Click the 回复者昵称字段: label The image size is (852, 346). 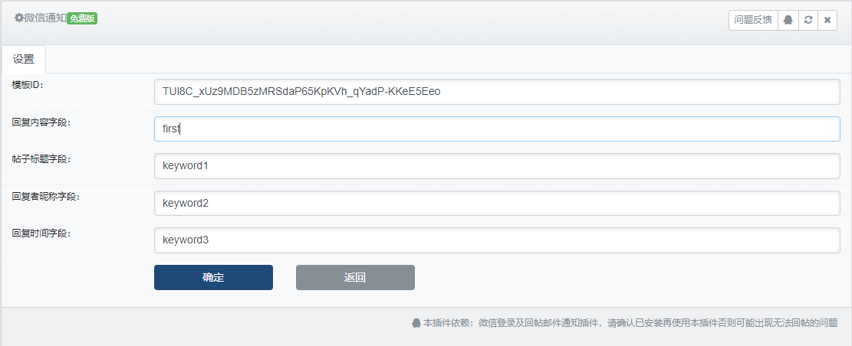[46, 196]
